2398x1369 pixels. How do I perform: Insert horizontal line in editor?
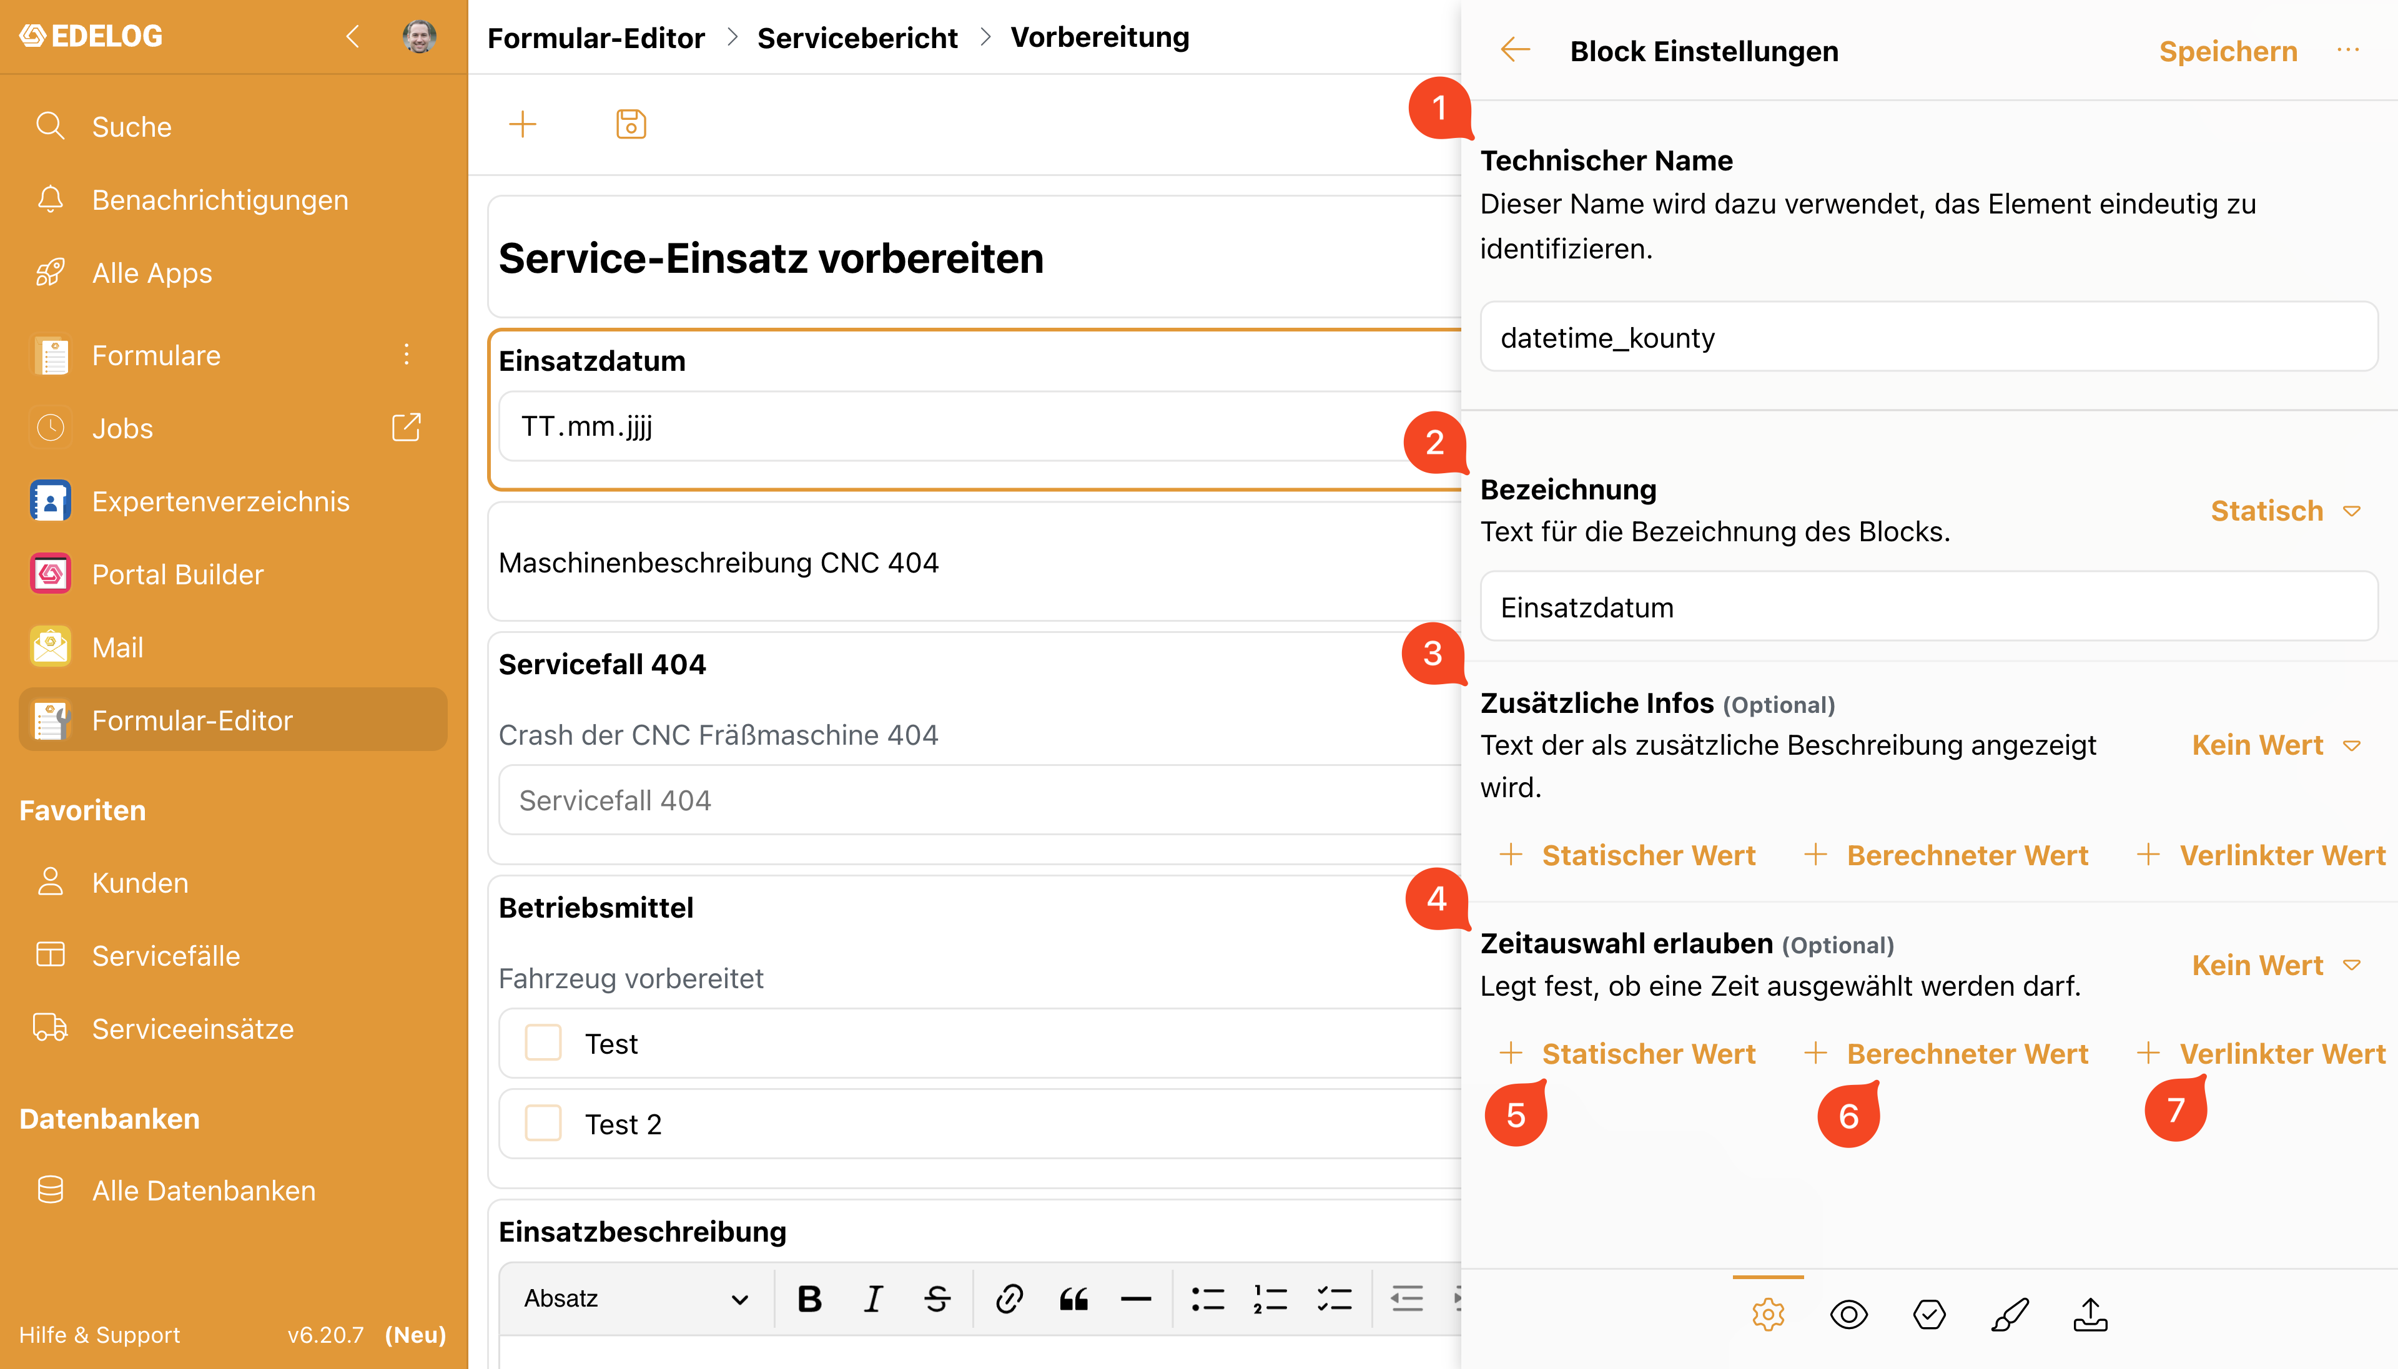1136,1298
